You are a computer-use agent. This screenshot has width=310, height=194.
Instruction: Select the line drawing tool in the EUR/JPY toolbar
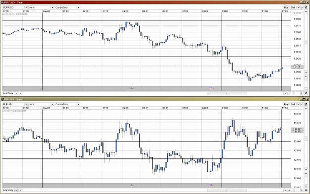click(302, 104)
